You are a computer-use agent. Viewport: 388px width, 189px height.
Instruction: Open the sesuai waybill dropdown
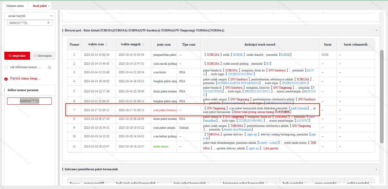pyautogui.click(x=30, y=16)
